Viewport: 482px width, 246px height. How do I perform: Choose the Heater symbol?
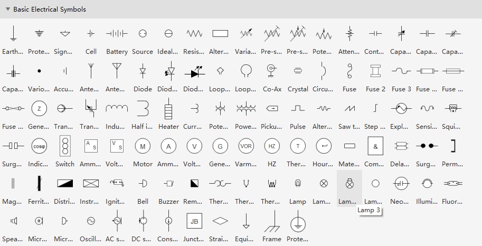[x=168, y=109]
